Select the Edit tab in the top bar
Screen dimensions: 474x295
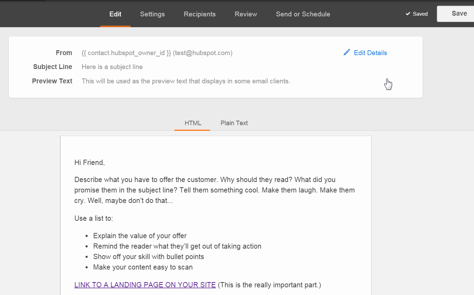pos(115,14)
